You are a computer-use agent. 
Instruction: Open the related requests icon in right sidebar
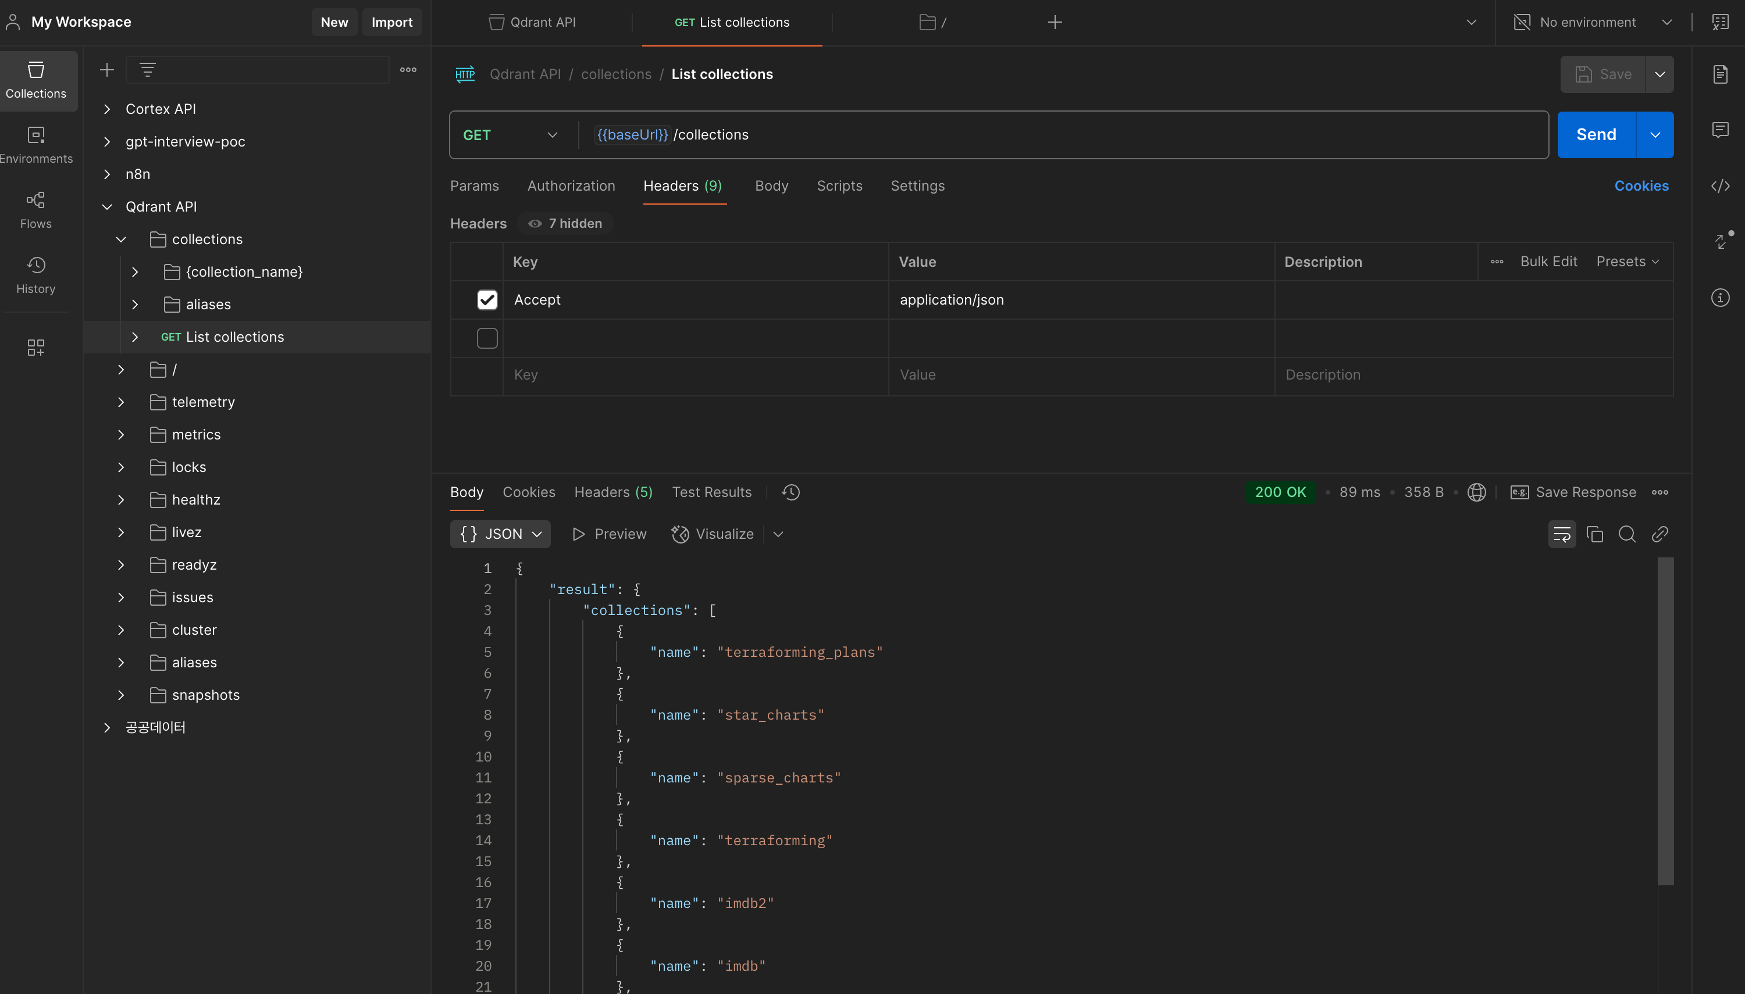(1722, 241)
